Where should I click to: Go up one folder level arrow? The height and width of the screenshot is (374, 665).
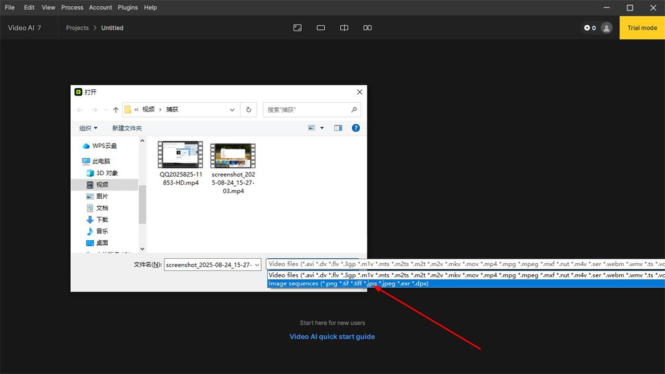point(116,110)
